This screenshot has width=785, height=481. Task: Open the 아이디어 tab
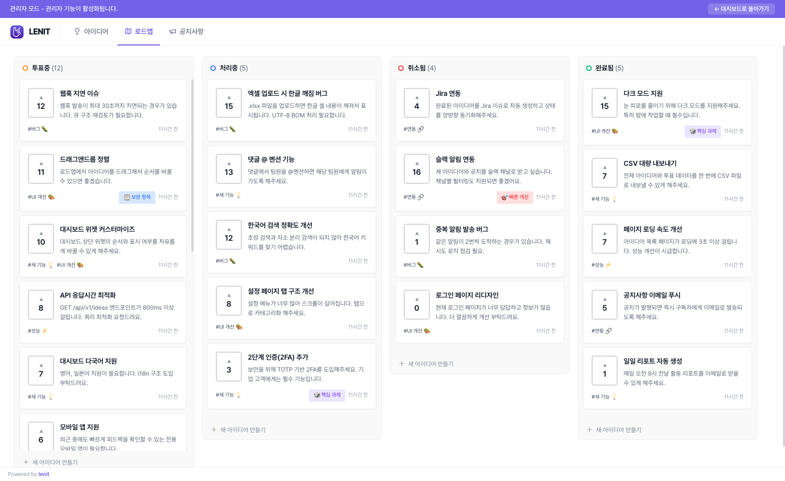91,31
